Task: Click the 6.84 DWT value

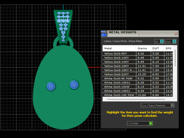Action: 156,95
